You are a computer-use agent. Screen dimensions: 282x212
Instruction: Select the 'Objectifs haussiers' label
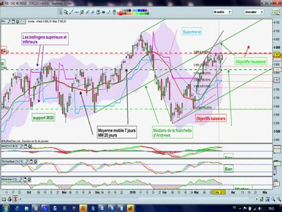coord(250,62)
